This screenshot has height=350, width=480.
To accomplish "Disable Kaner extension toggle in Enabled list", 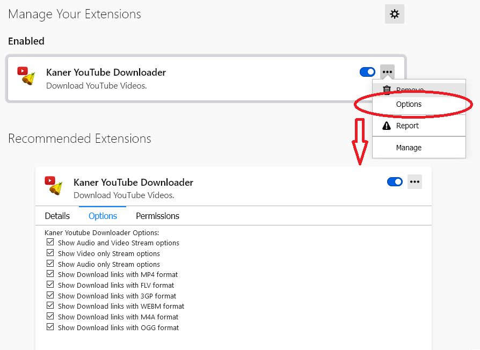I will 367,72.
